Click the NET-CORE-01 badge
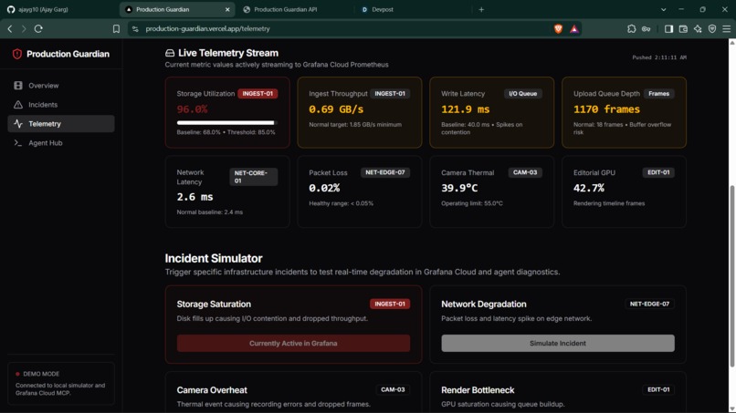 pyautogui.click(x=254, y=177)
